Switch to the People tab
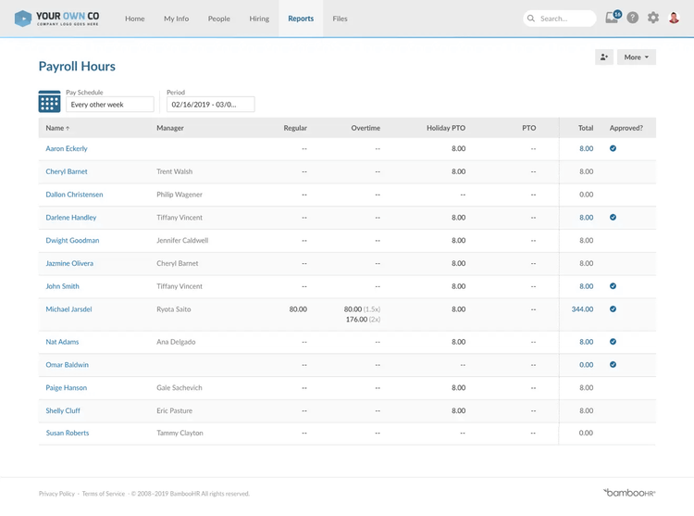The height and width of the screenshot is (516, 694). click(x=218, y=19)
